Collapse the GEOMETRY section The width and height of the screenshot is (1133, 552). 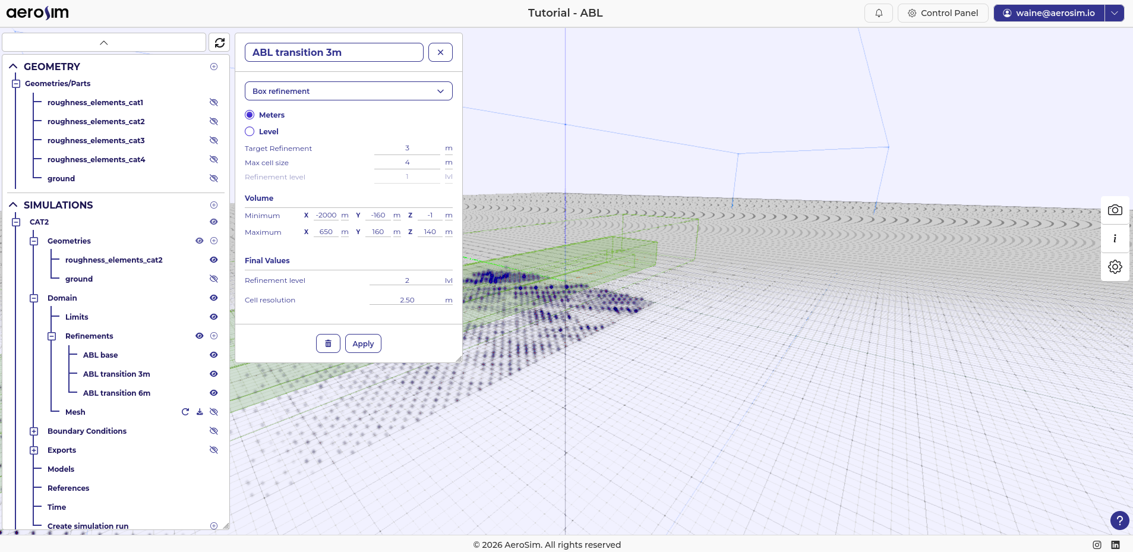(13, 67)
